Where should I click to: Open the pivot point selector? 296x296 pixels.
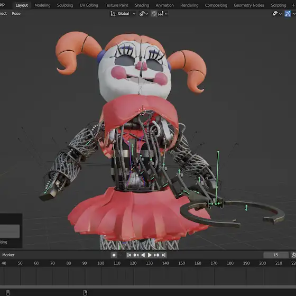click(143, 14)
